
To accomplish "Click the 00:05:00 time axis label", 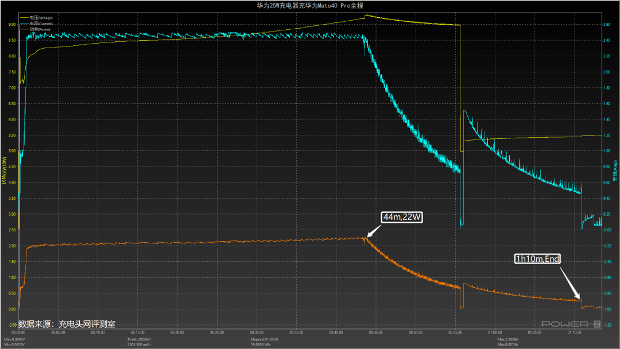I will click(x=58, y=333).
